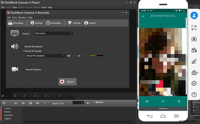Viewport: 200px width, 124px height.
Task: Click the speaker icon beside PC Speakers dropdown
Action: [x=69, y=56]
